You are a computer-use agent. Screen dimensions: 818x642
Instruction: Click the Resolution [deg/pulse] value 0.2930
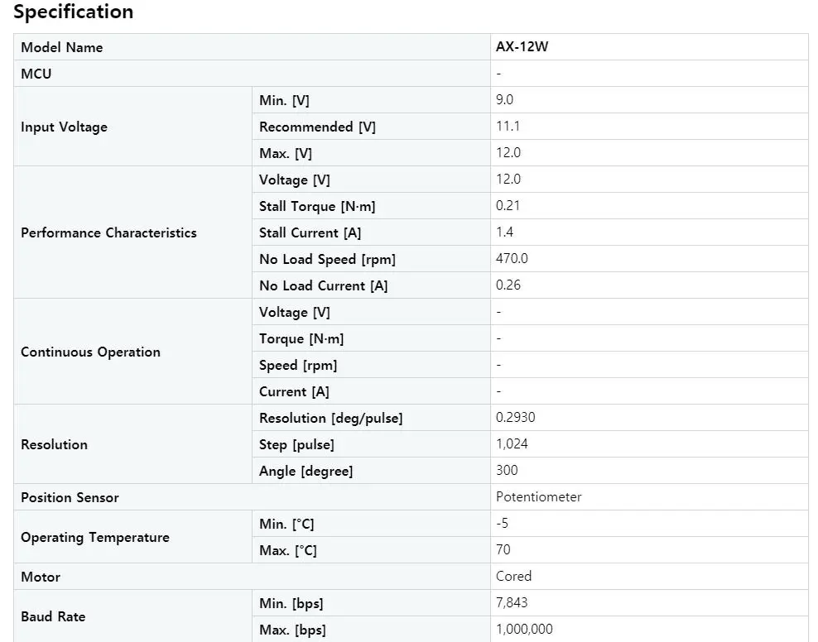pyautogui.click(x=516, y=418)
